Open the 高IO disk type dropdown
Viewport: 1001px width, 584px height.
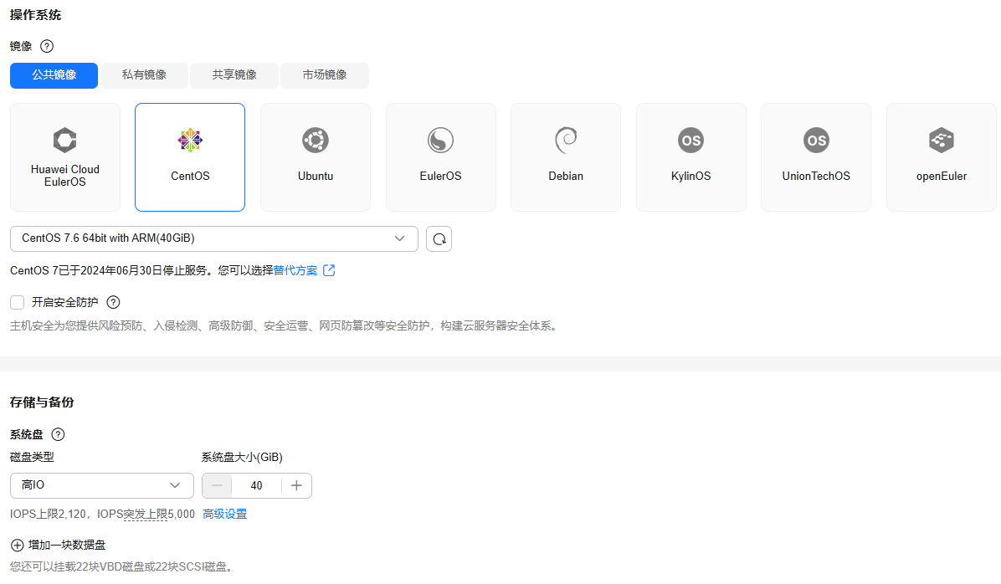[x=102, y=486]
